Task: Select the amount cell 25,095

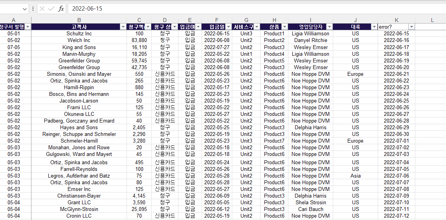Action: 139,209
